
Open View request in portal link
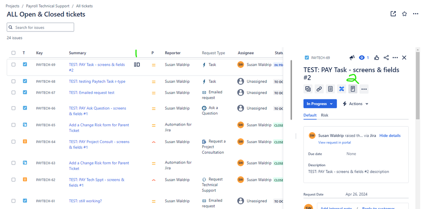(x=334, y=142)
